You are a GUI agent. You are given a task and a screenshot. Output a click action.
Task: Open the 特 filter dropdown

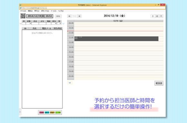59,24
